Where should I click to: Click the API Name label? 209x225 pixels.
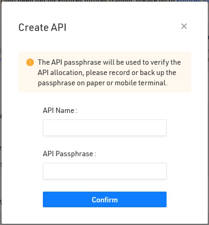tap(60, 110)
